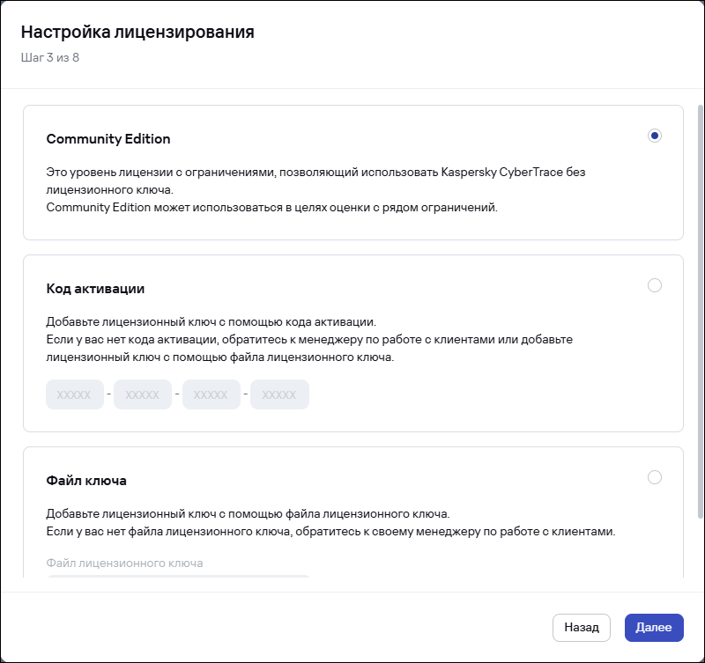Click the Шаг 3 из 8 step indicator
Screen dimensions: 705x663
click(50, 58)
